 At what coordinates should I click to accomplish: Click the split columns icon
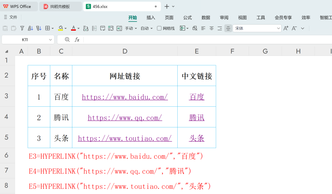(94, 28)
